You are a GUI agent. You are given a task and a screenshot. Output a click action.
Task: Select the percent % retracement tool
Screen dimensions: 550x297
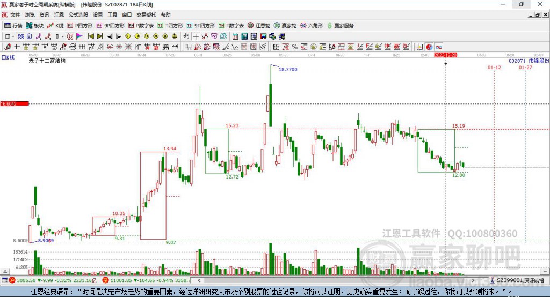295,47
